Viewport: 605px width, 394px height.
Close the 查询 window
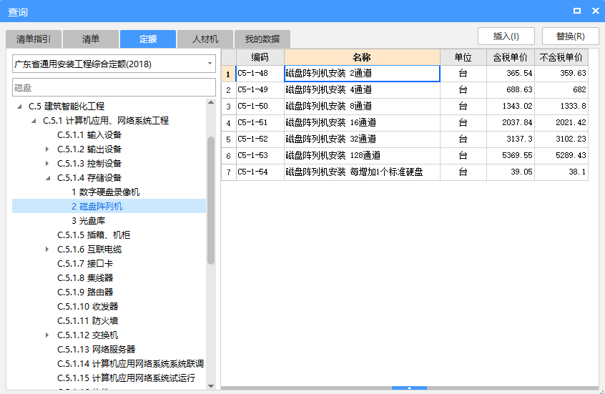(596, 11)
